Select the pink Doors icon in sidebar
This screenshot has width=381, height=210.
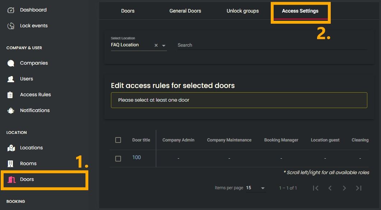click(12, 179)
